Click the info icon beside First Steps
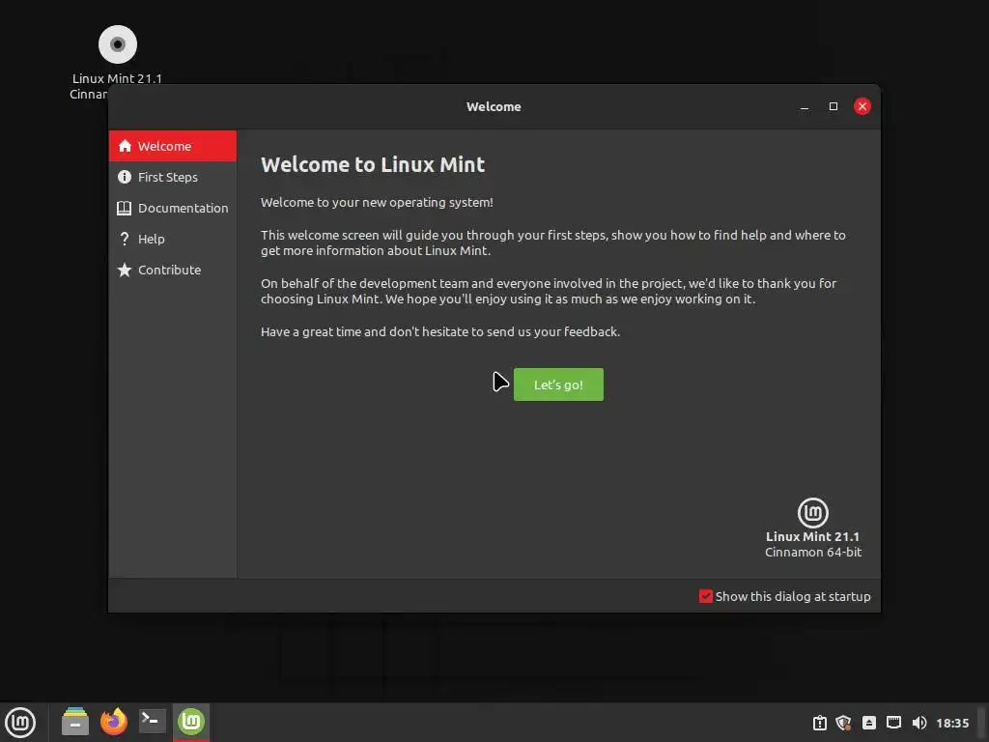989x742 pixels. click(x=125, y=177)
